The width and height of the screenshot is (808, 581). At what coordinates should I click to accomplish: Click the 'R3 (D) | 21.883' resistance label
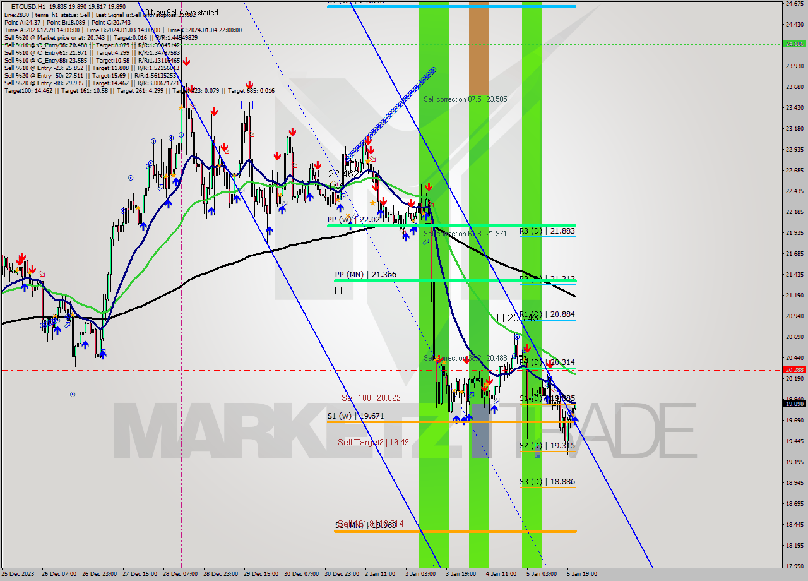[547, 231]
